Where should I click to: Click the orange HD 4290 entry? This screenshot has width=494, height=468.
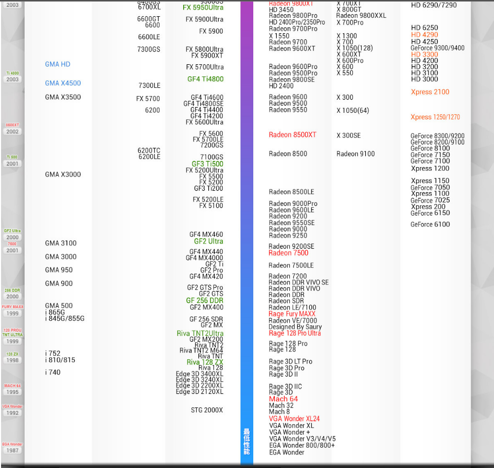(424, 34)
